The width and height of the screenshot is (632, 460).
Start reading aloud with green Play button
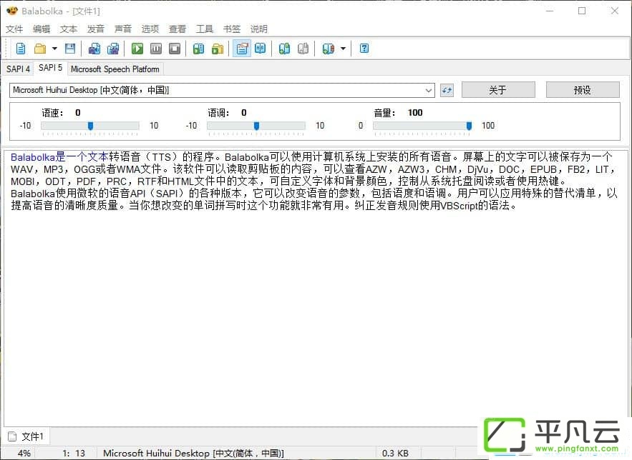137,49
